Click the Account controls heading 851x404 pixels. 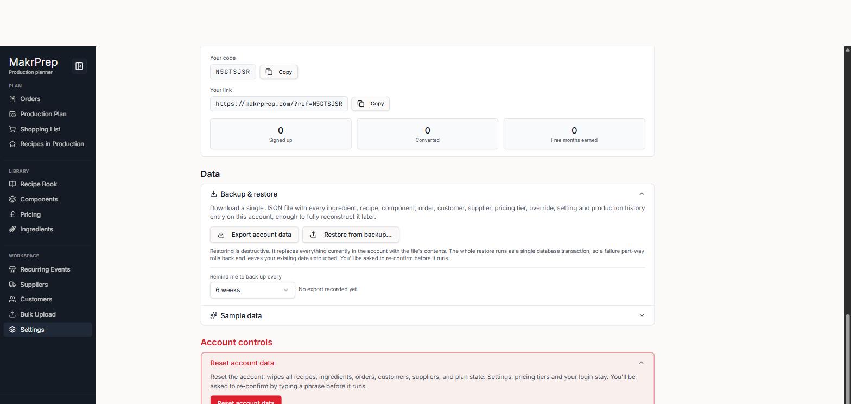237,343
